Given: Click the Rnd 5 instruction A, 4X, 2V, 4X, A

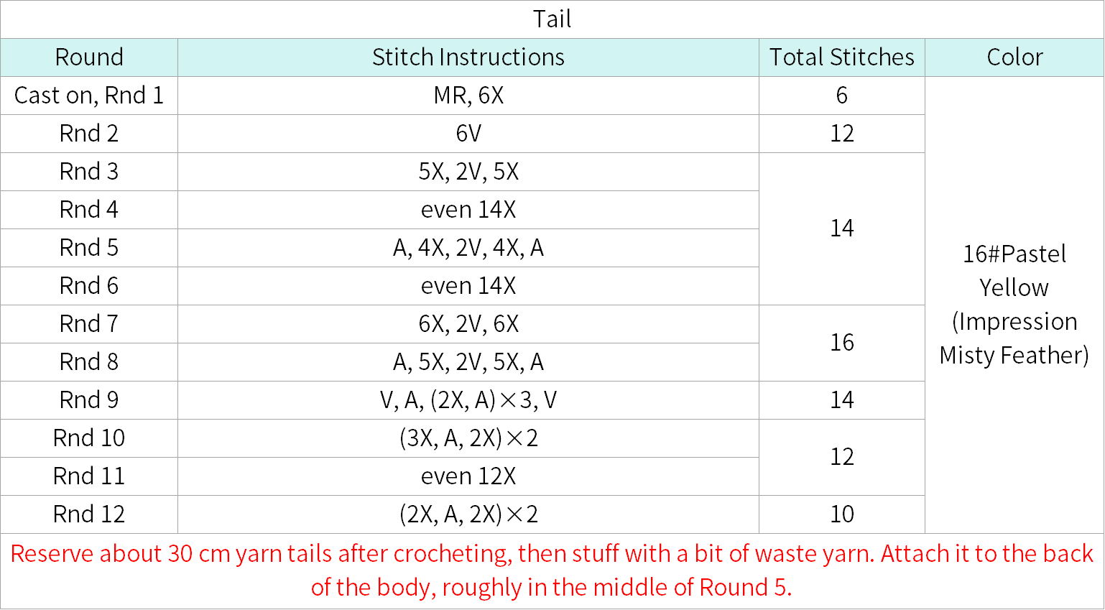Looking at the screenshot, I should click(x=468, y=248).
